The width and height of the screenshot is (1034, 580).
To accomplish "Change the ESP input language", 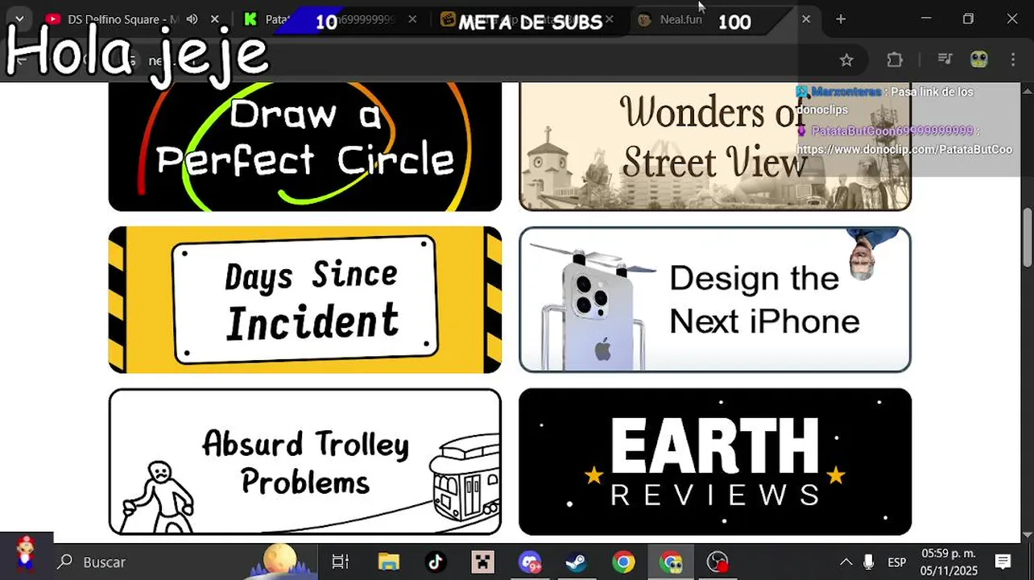I will 896,562.
